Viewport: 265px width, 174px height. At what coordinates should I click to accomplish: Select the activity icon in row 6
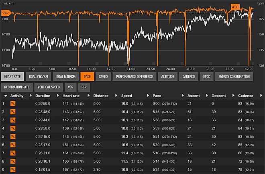tap(13, 145)
